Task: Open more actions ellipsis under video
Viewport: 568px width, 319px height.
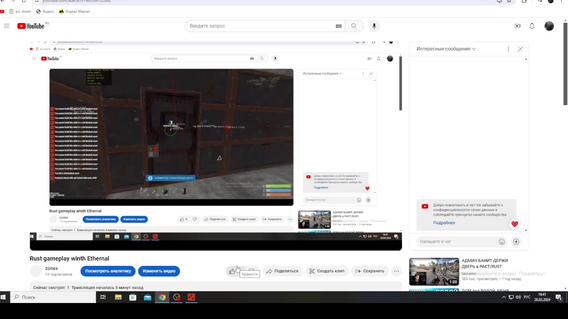Action: (396, 271)
